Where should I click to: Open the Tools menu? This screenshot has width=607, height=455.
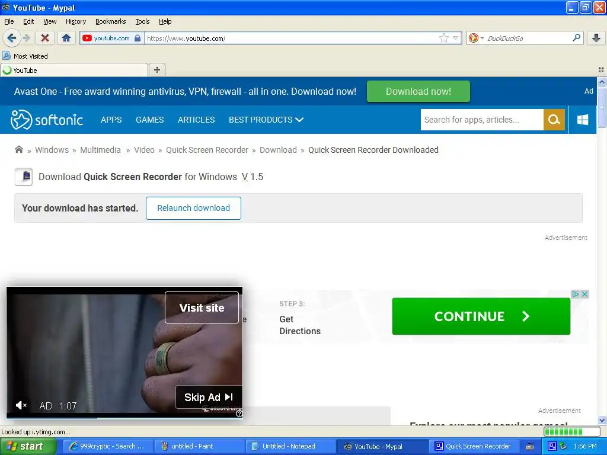point(142,21)
